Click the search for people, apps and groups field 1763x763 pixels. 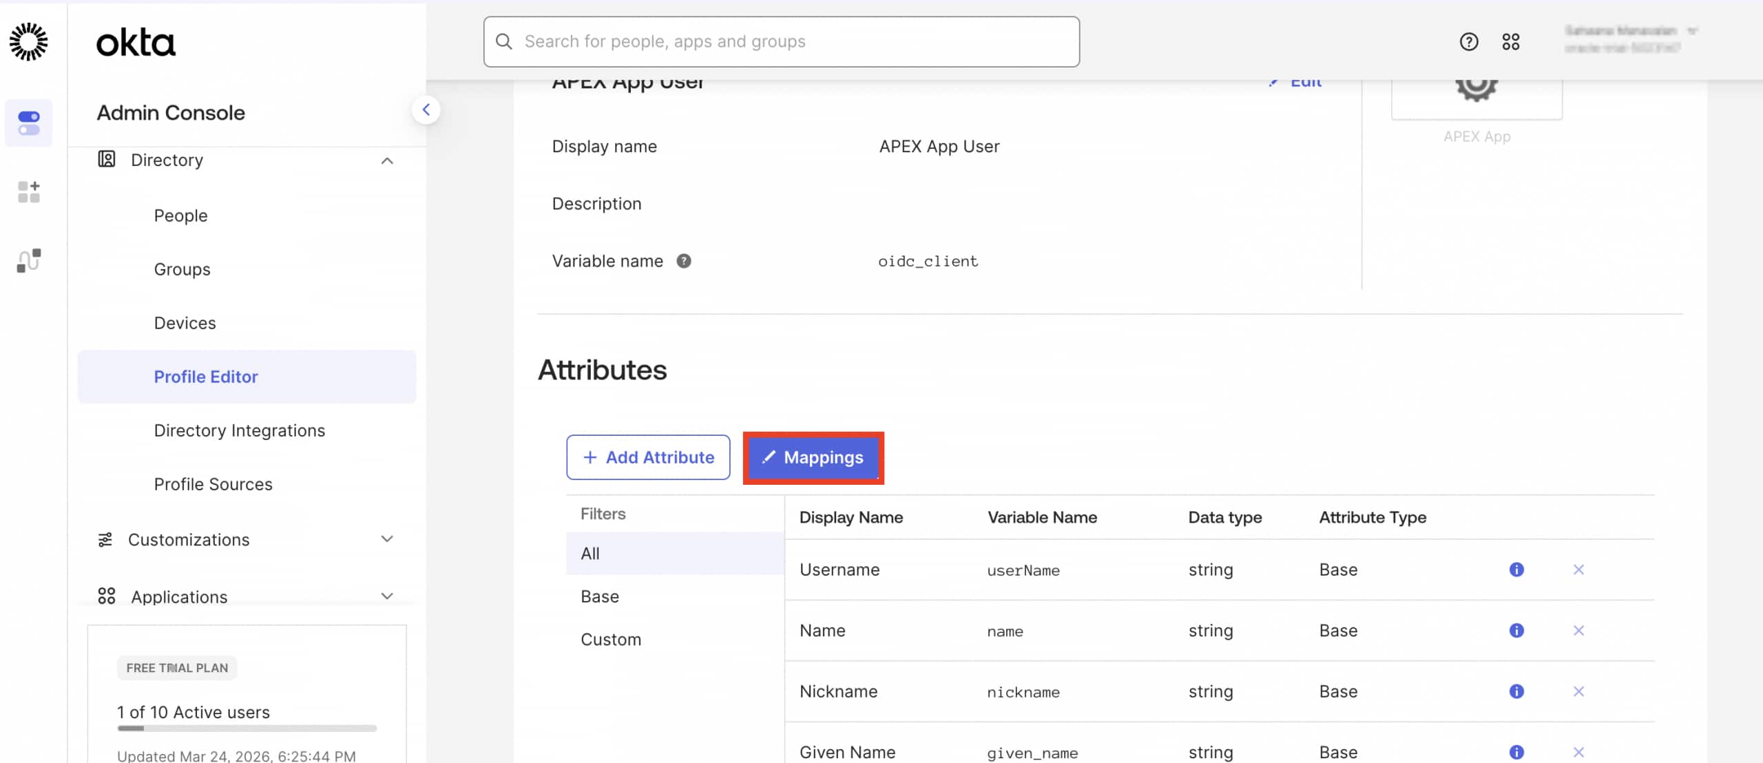(x=778, y=41)
